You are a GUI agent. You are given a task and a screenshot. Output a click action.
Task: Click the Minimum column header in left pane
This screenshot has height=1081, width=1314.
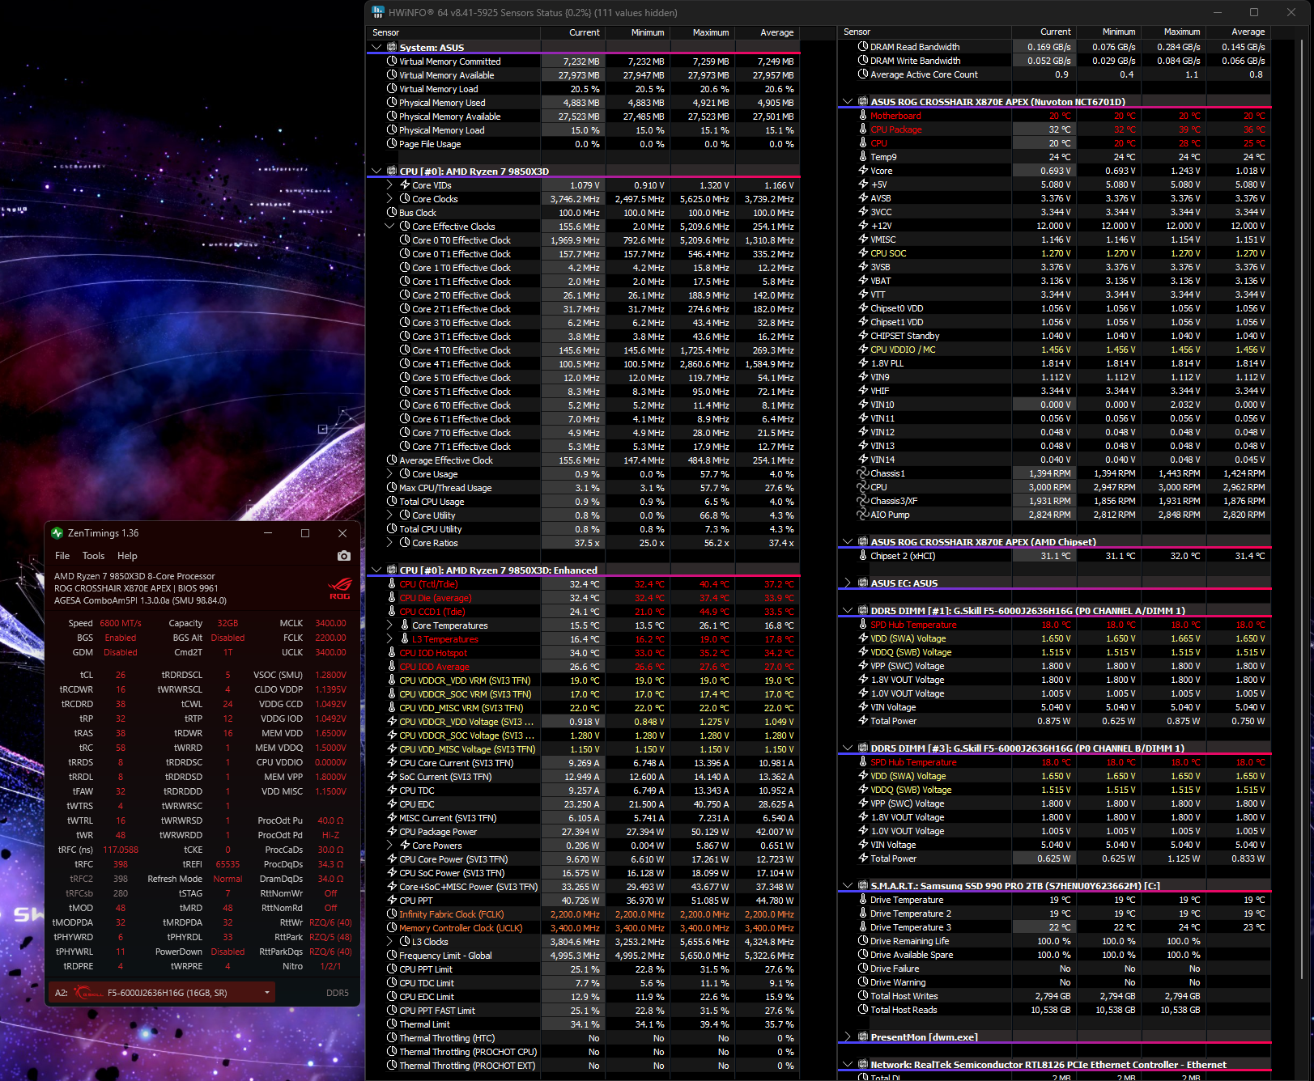[637, 32]
